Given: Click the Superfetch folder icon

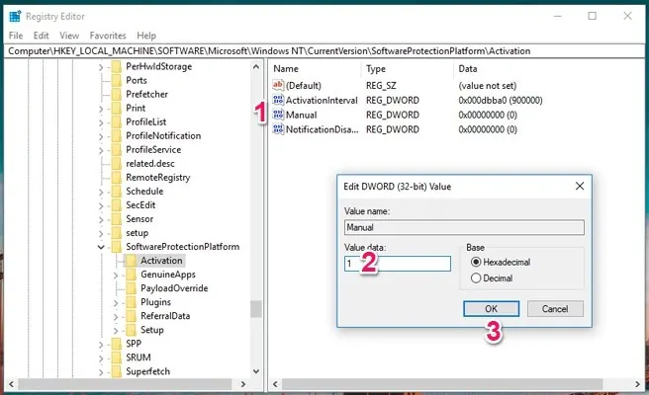Looking at the screenshot, I should [x=116, y=371].
